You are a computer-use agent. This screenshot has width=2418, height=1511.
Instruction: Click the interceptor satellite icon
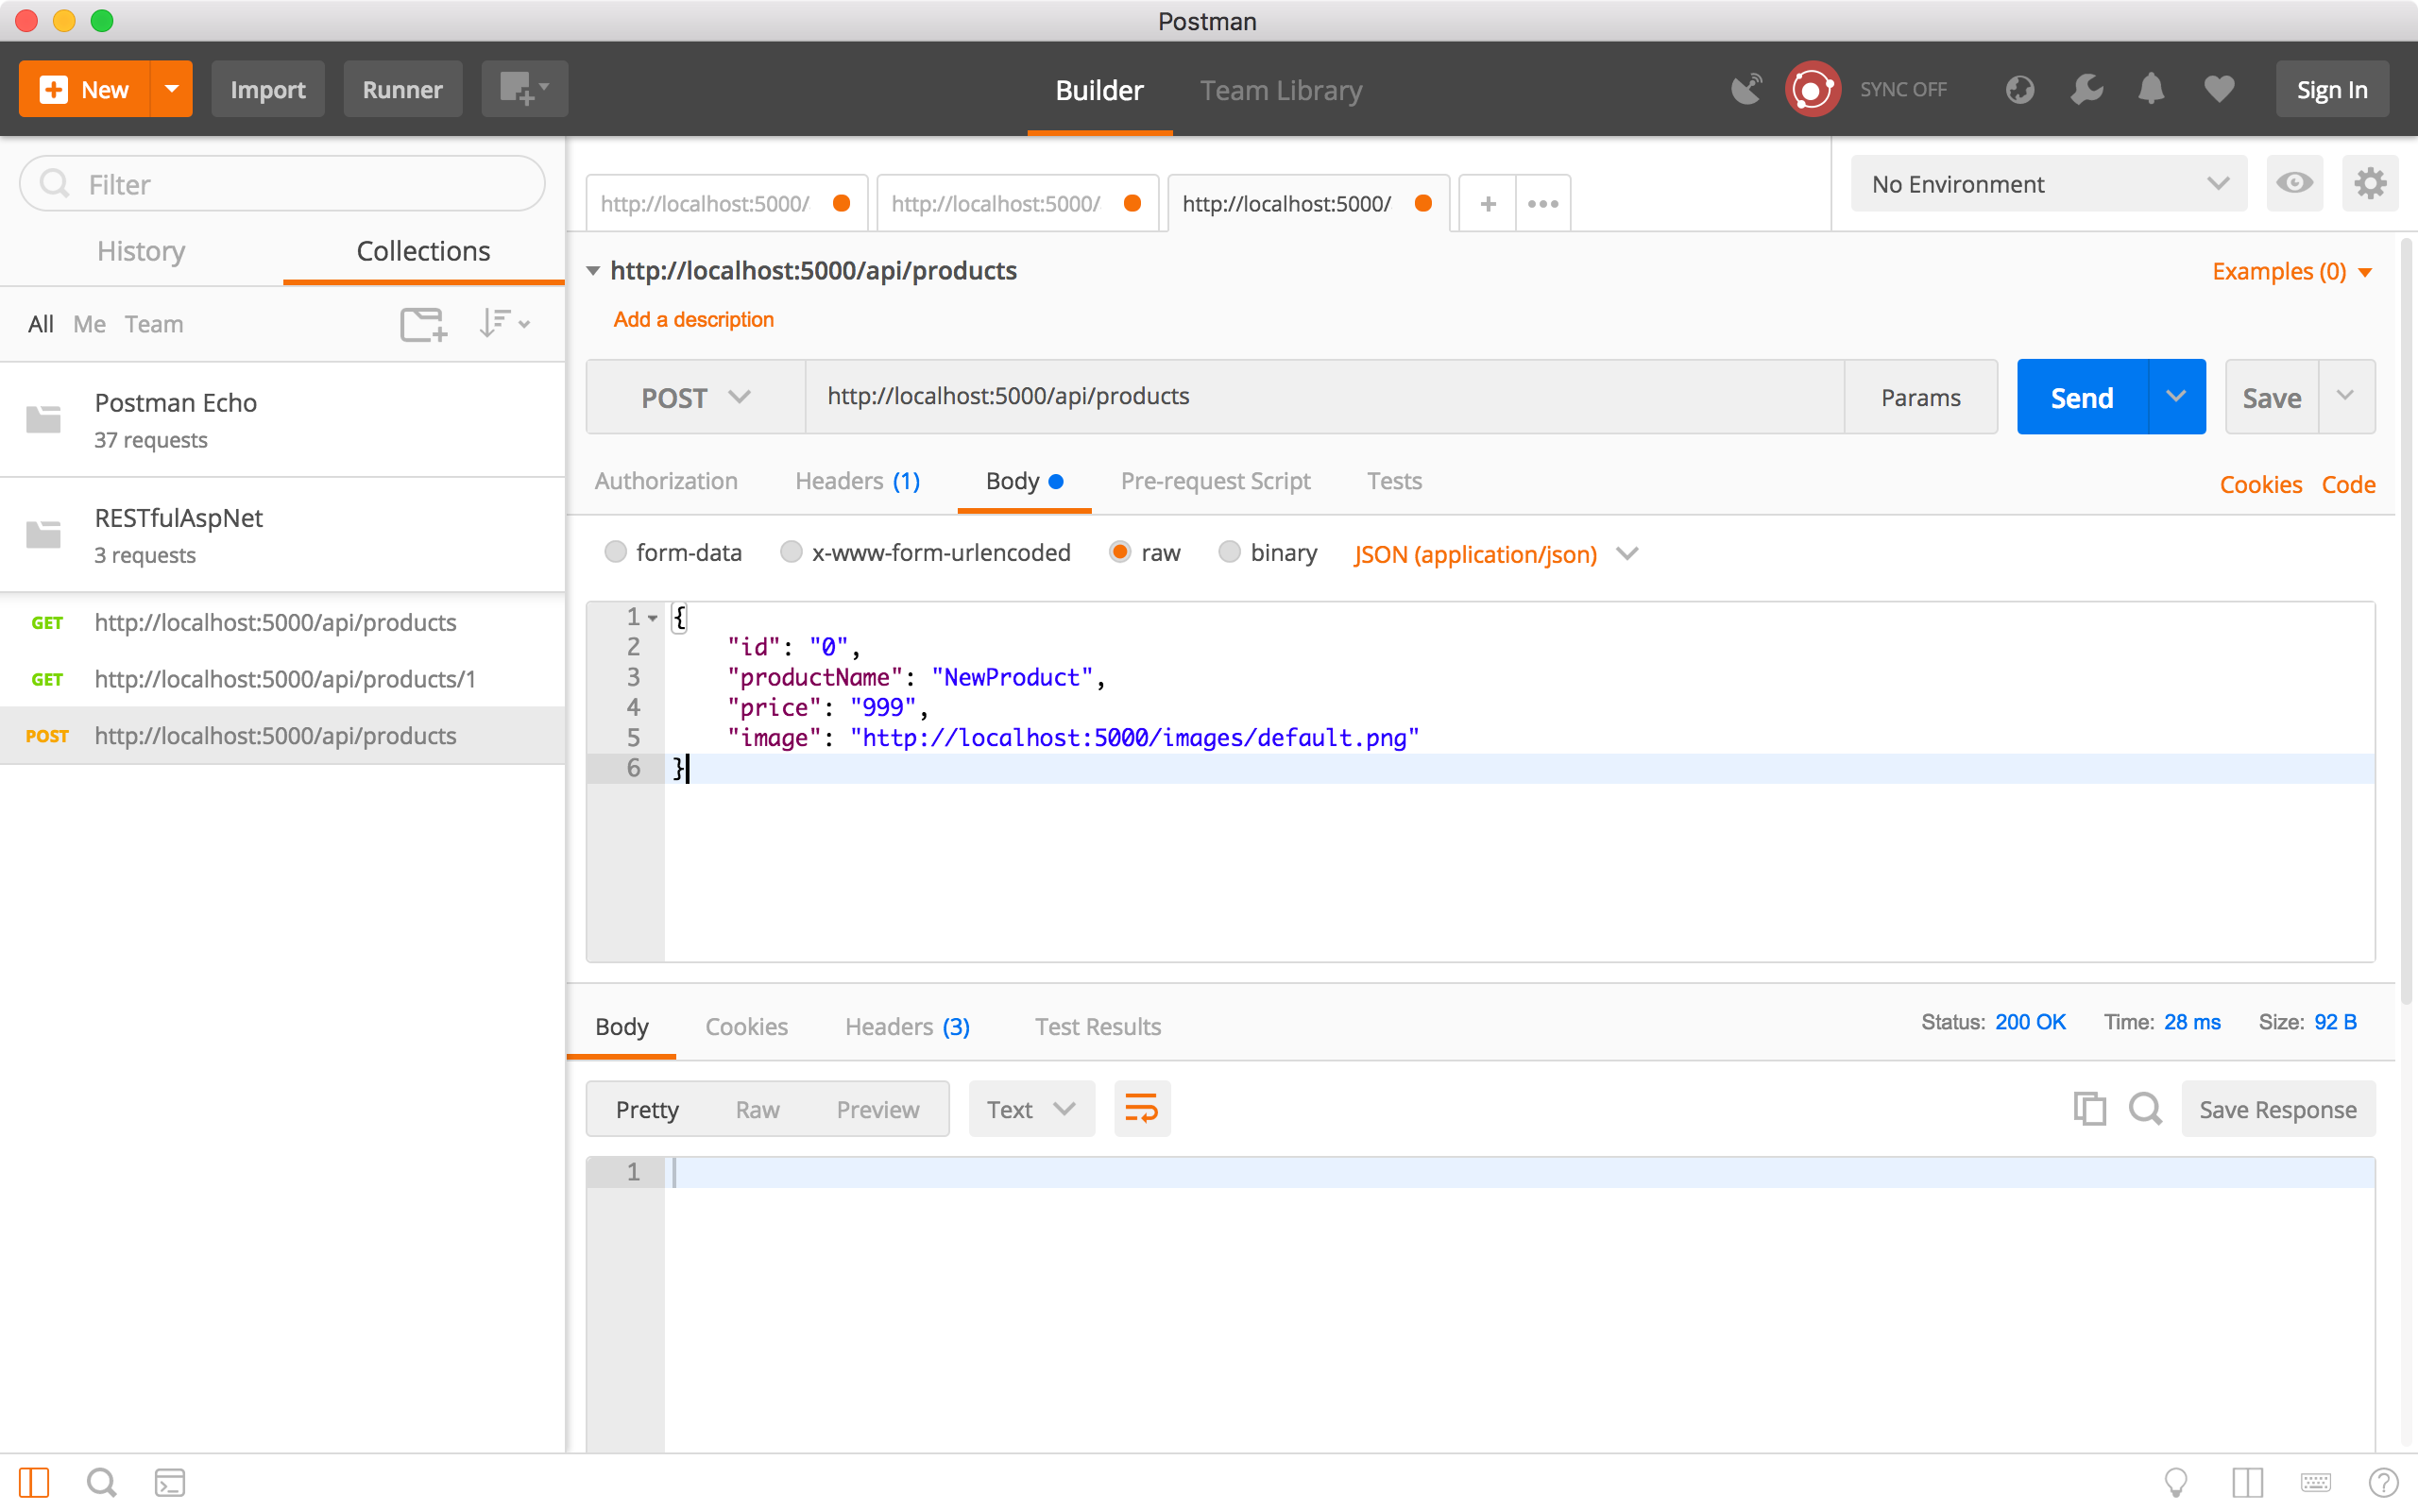(1745, 89)
